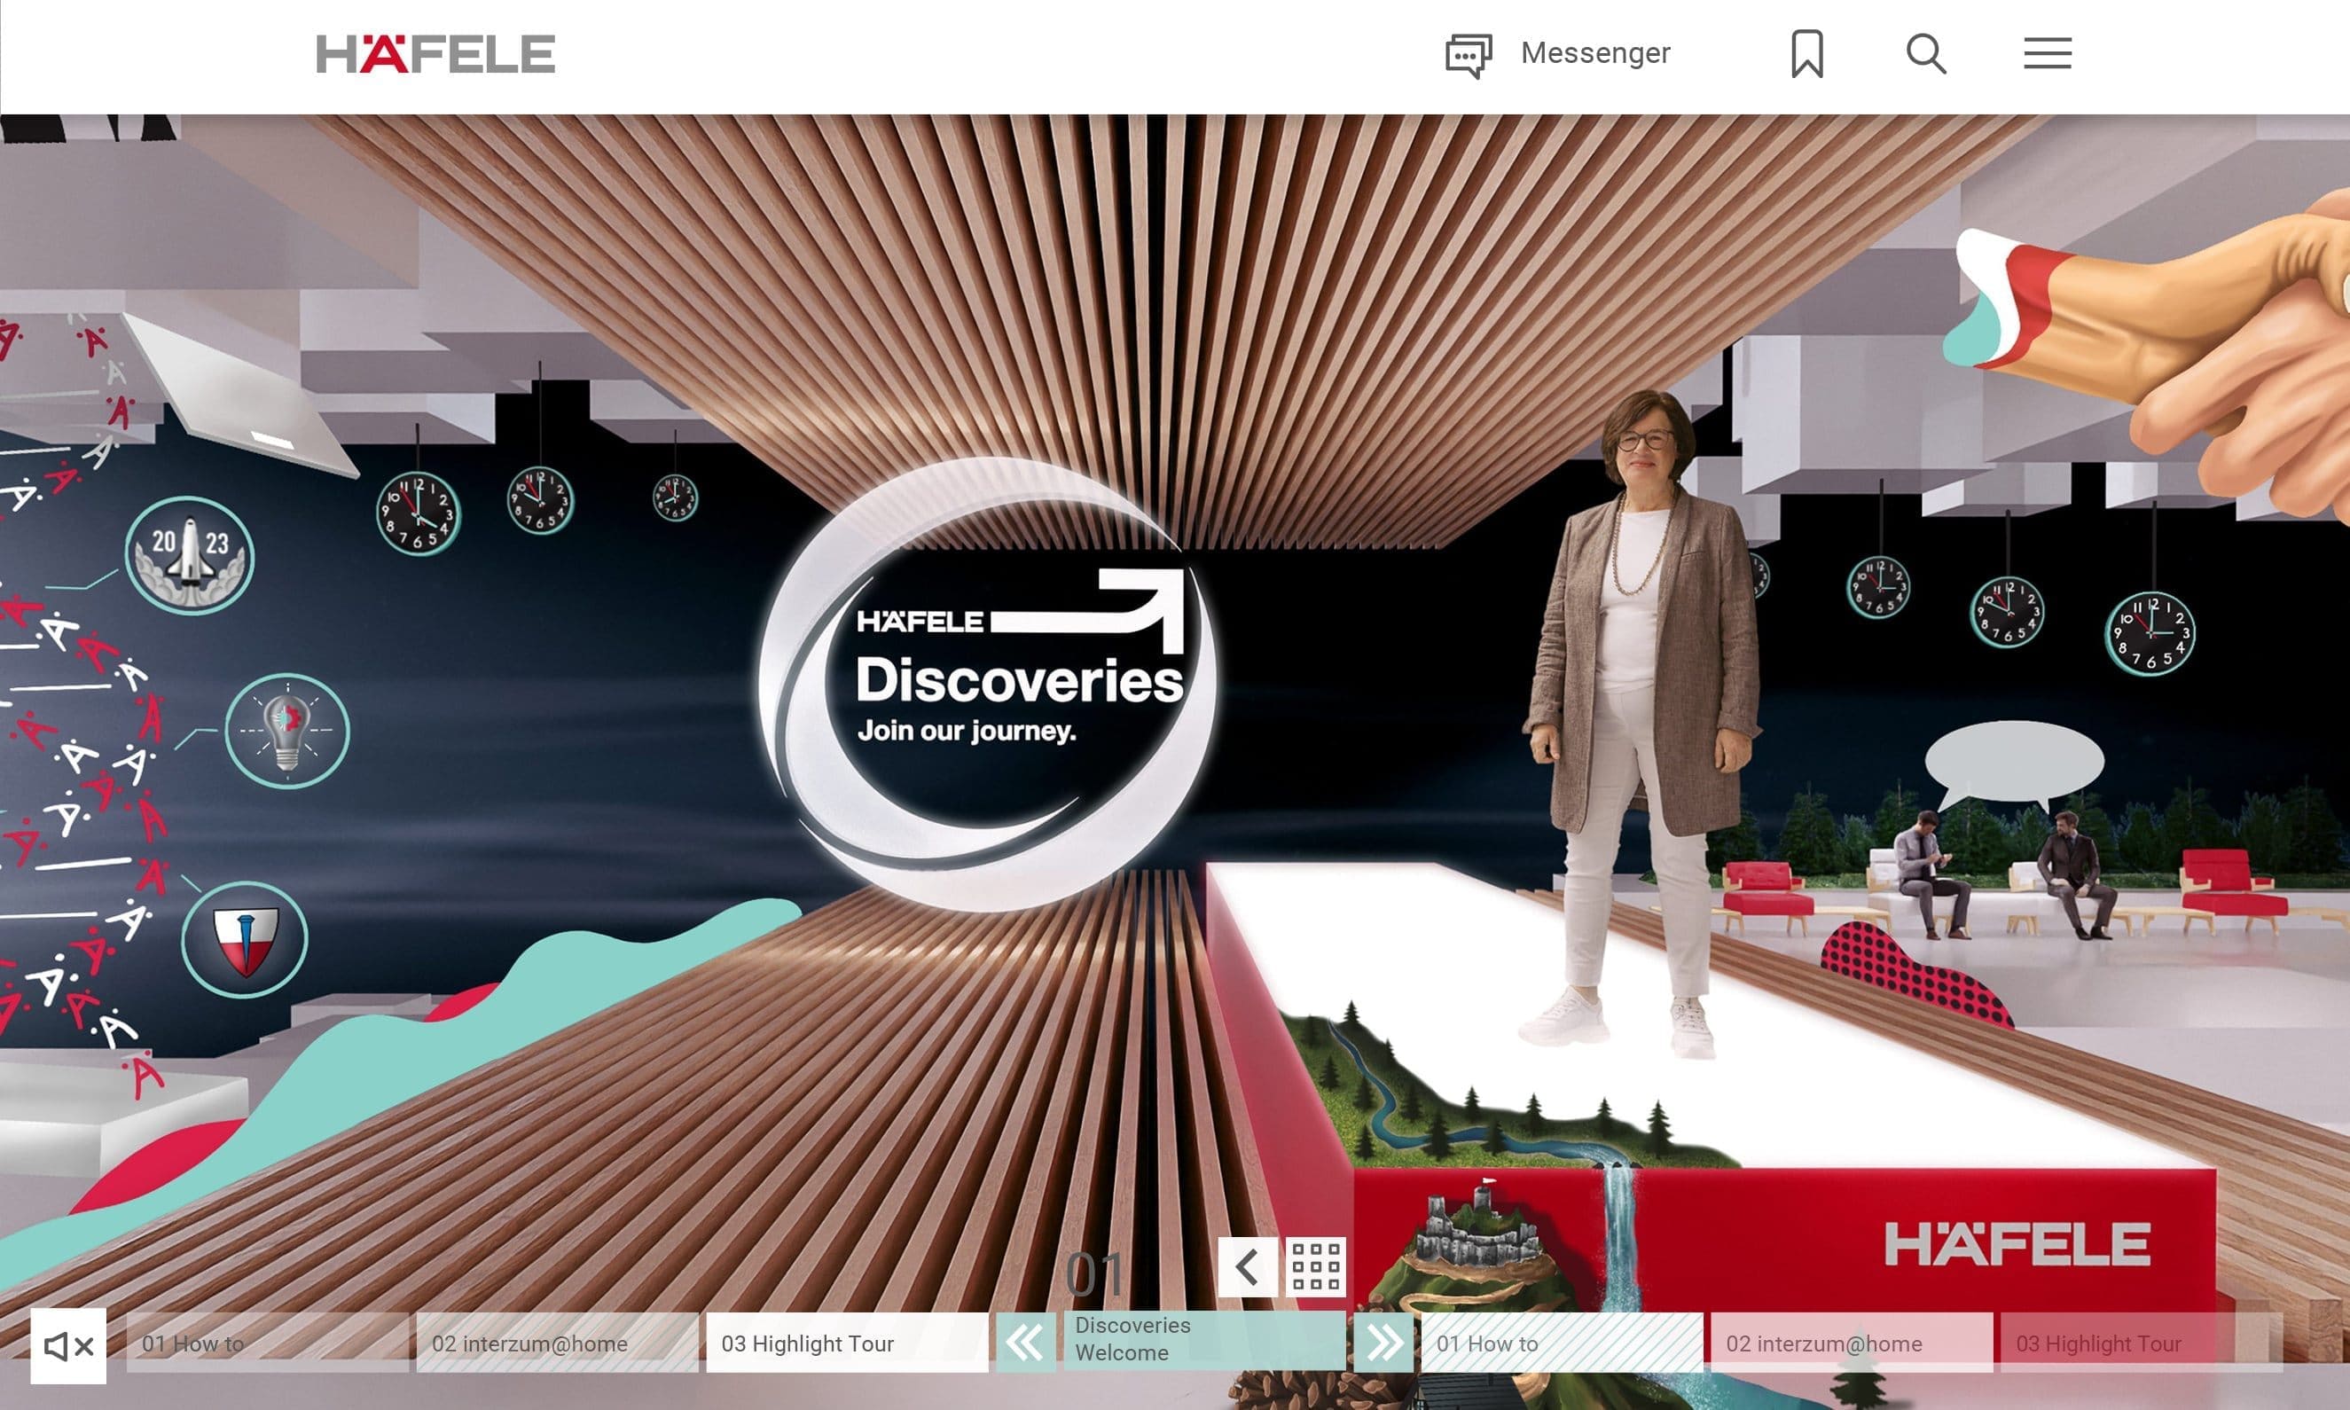Toggle the muted speaker sound icon

(68, 1345)
